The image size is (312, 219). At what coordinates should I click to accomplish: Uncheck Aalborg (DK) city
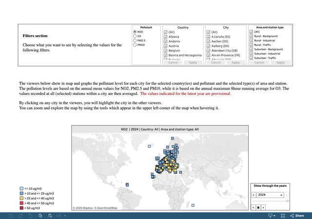click(208, 46)
